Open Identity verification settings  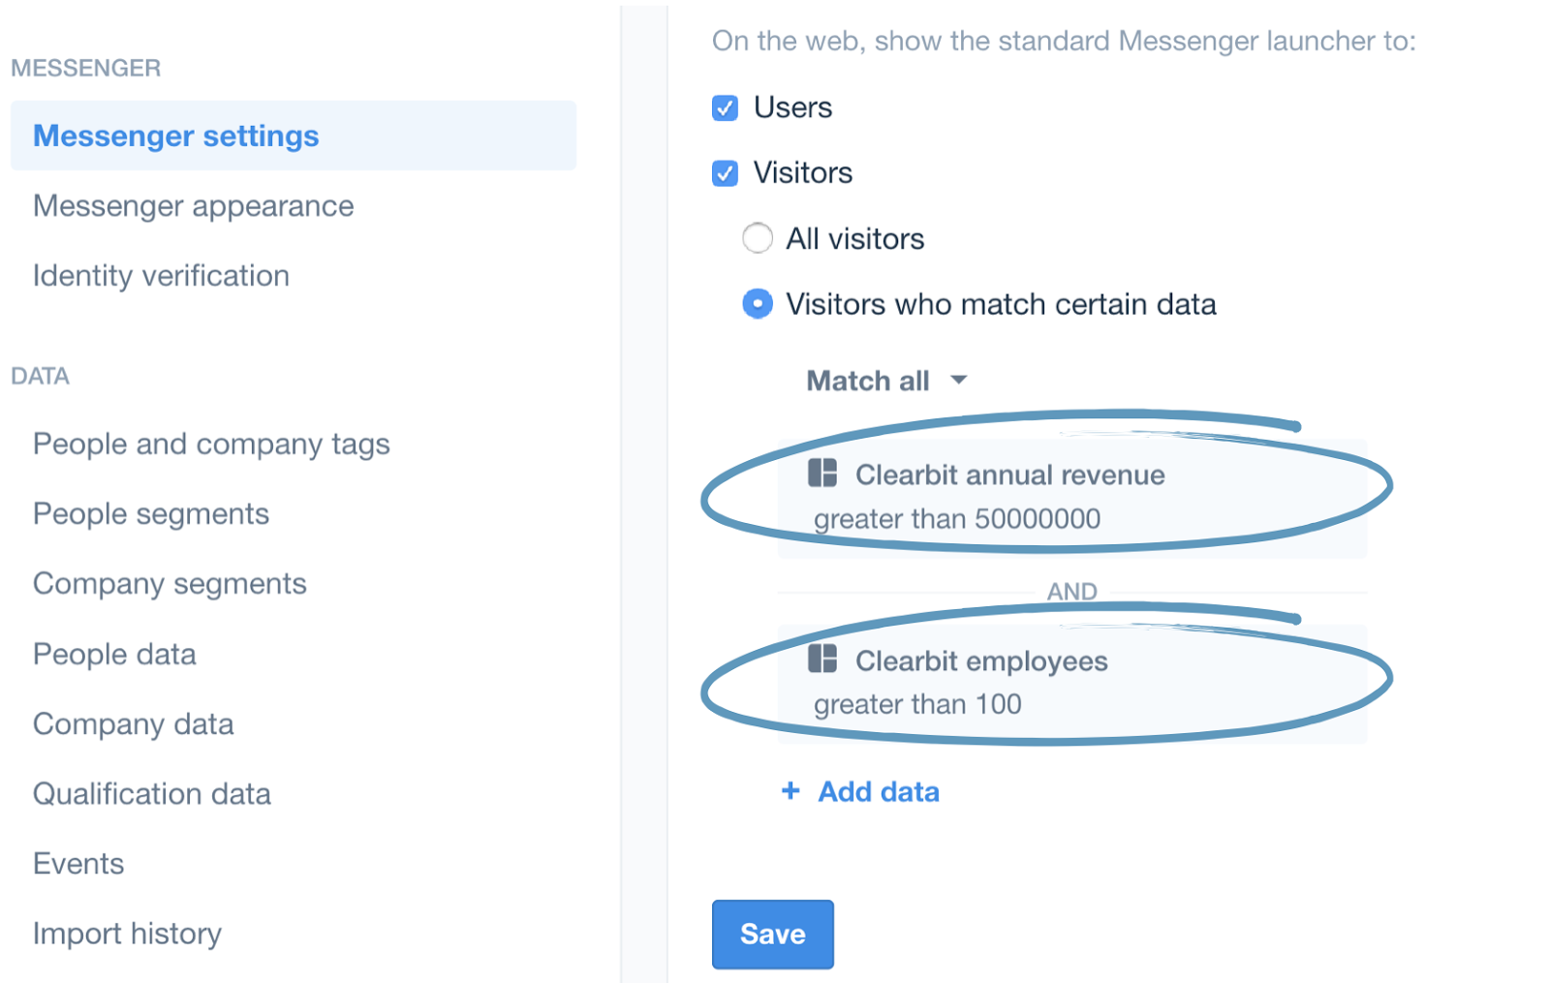161,275
